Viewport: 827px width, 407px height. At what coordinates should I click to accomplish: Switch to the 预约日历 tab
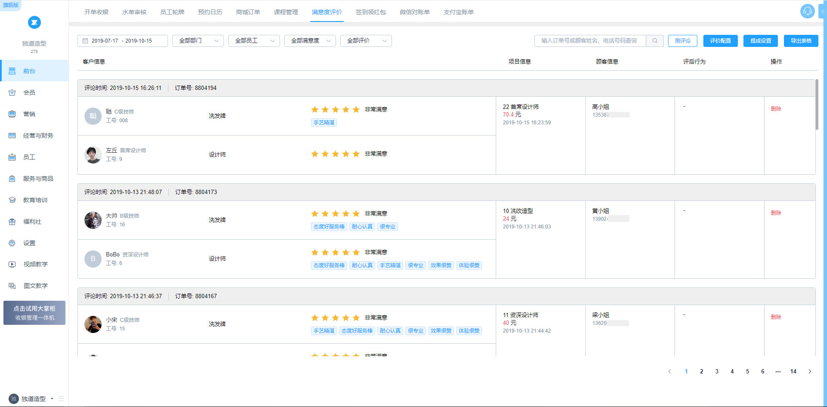pyautogui.click(x=210, y=12)
